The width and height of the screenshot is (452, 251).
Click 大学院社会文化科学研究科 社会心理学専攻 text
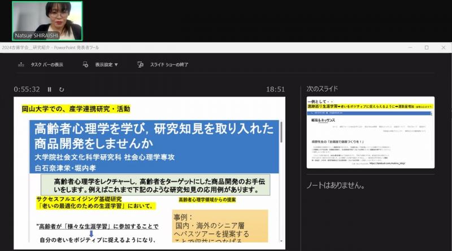click(x=105, y=157)
